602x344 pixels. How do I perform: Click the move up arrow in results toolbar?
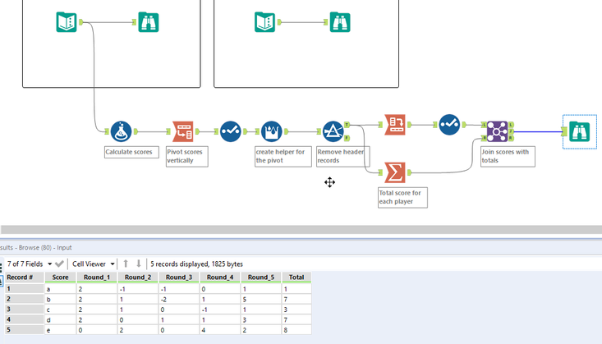(x=126, y=264)
